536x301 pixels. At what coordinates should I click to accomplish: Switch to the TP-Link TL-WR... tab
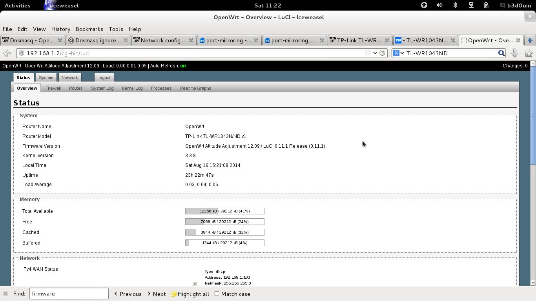click(359, 40)
